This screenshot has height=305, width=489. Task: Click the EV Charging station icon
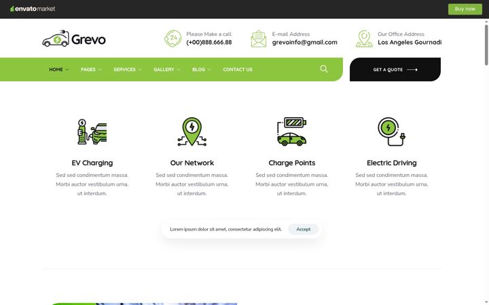click(x=92, y=131)
